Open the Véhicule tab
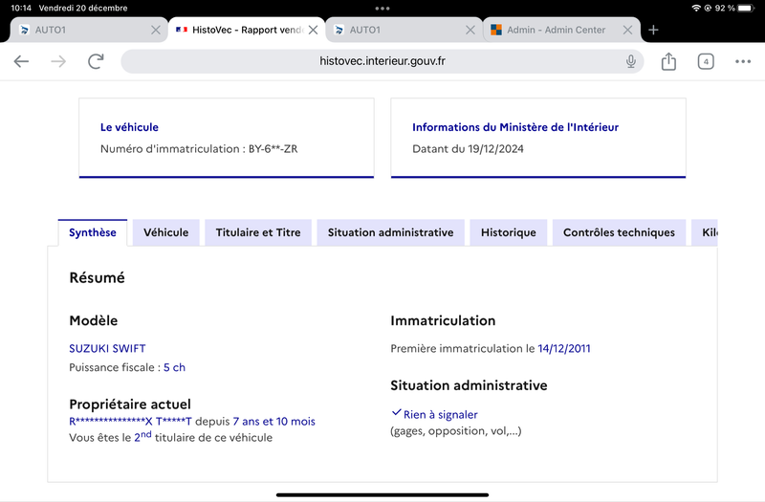 point(165,232)
